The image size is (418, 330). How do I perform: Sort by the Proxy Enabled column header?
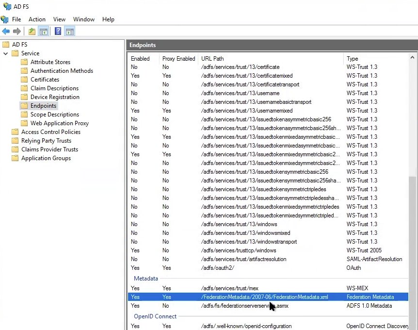178,59
